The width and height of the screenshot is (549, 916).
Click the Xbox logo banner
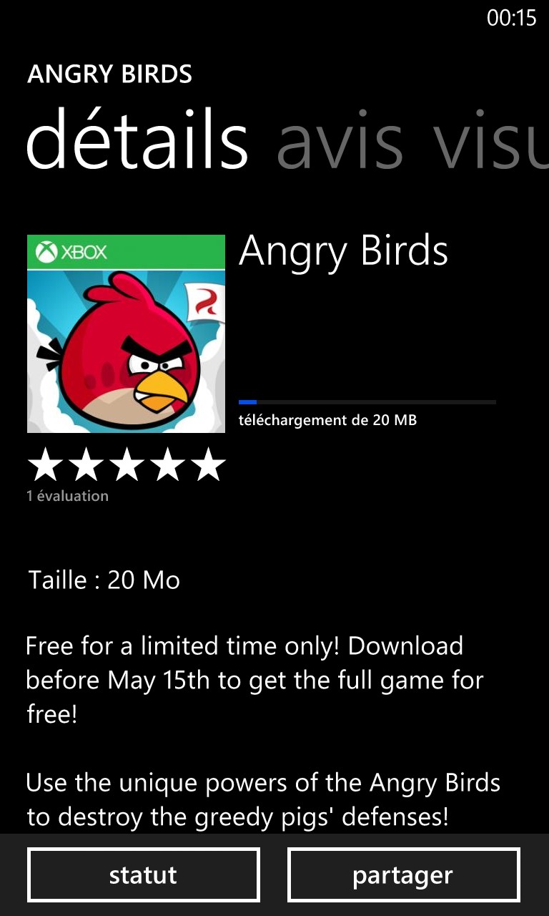tap(126, 252)
